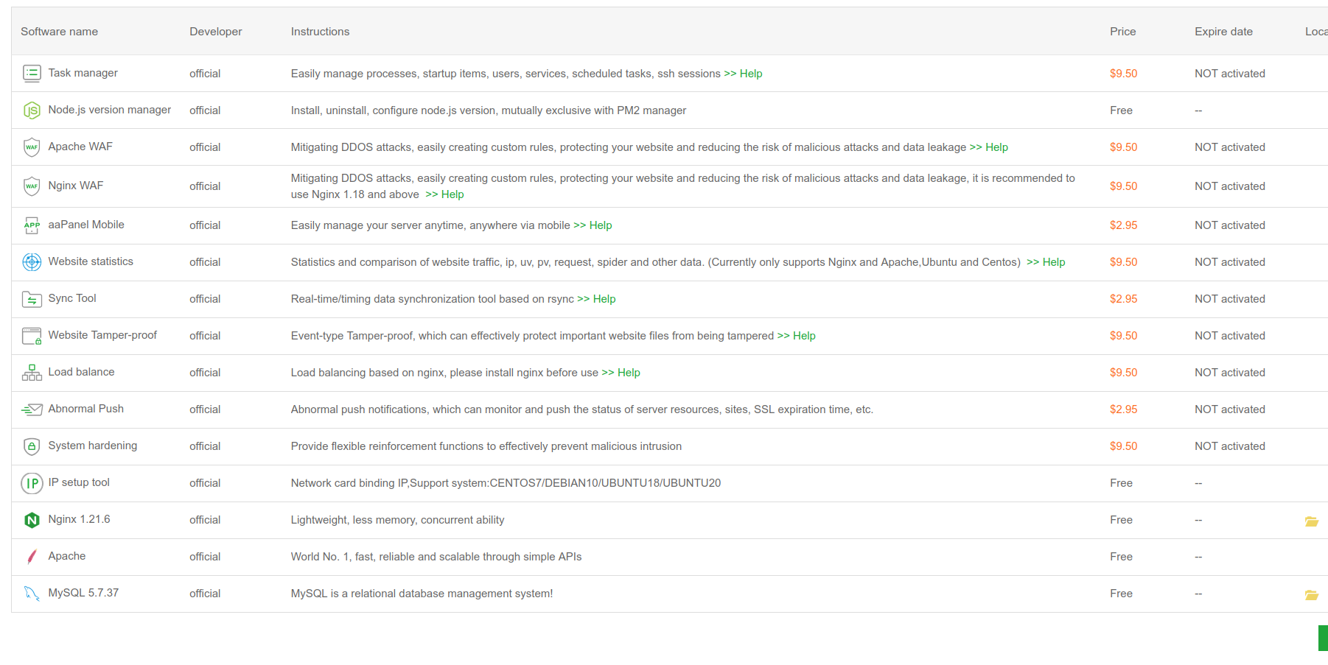Select the Apache software name
Viewport: 1328px width, 665px height.
coord(66,556)
